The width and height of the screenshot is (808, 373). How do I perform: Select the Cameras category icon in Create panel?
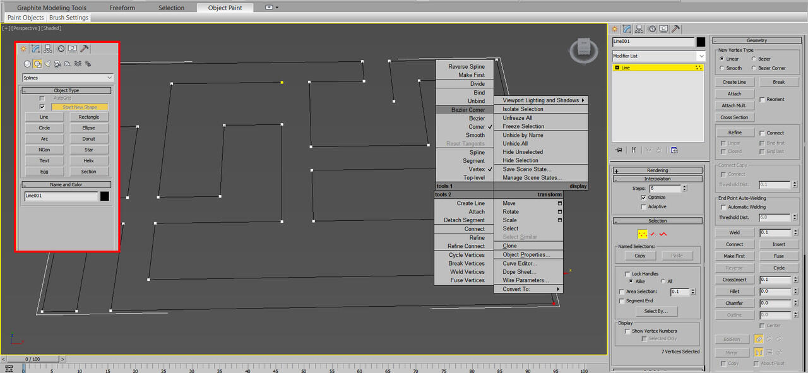coord(57,64)
